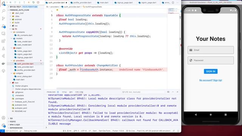Expand the test folder
242x136 pixels.
(x=17, y=83)
